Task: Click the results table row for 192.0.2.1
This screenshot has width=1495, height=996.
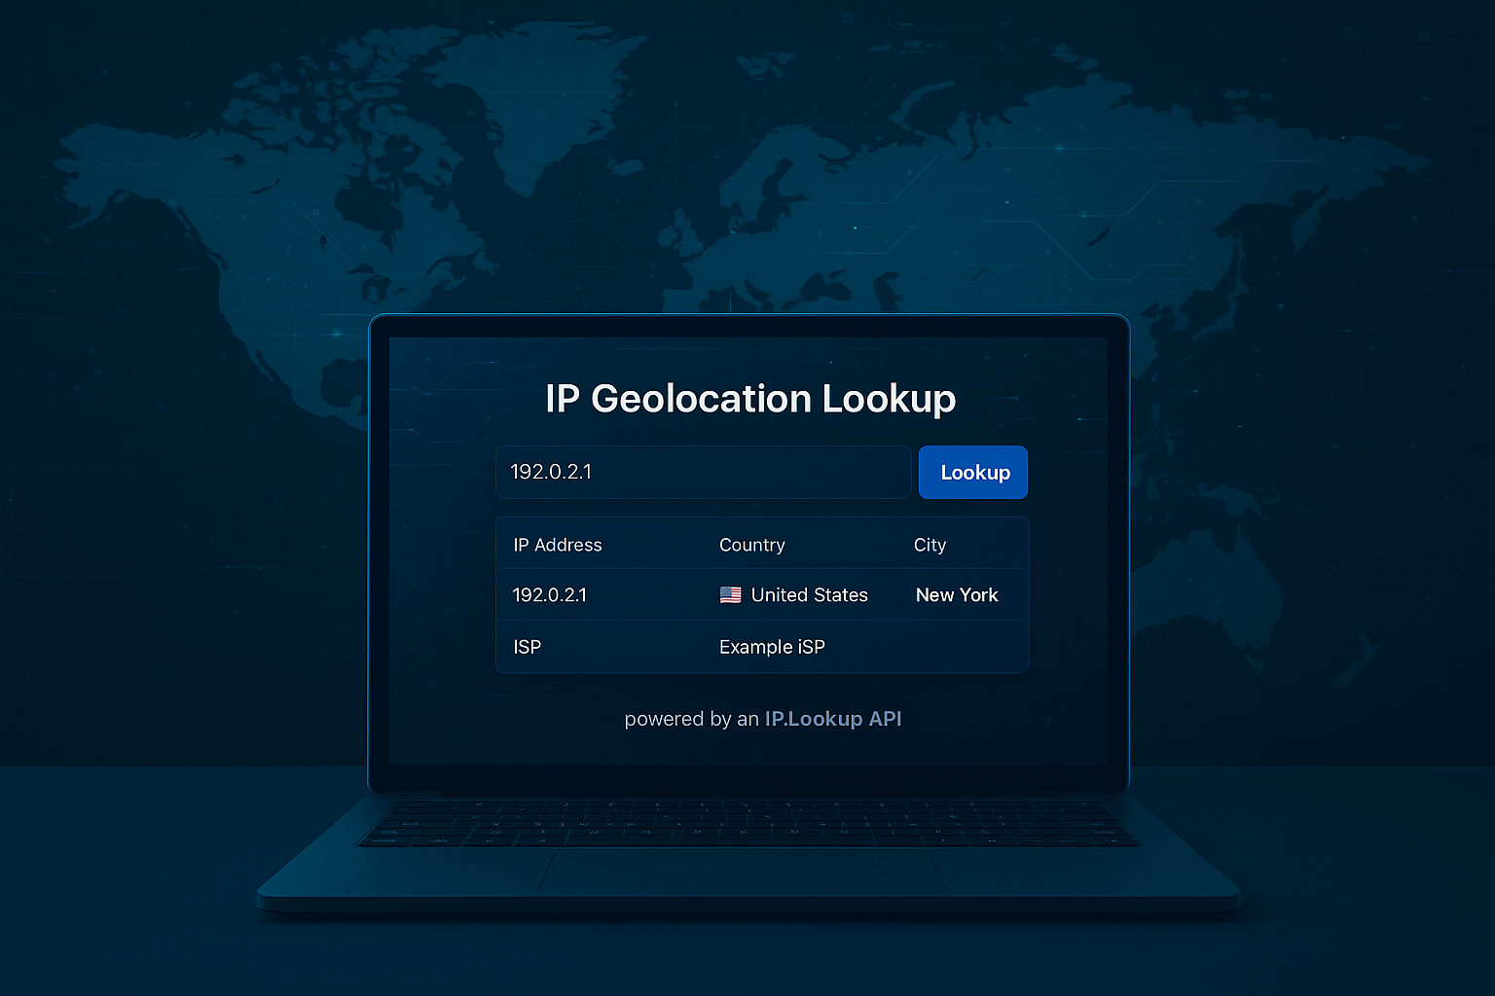Action: coord(762,594)
